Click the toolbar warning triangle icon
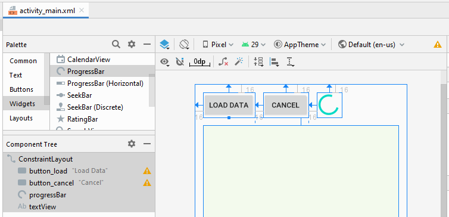 438,45
